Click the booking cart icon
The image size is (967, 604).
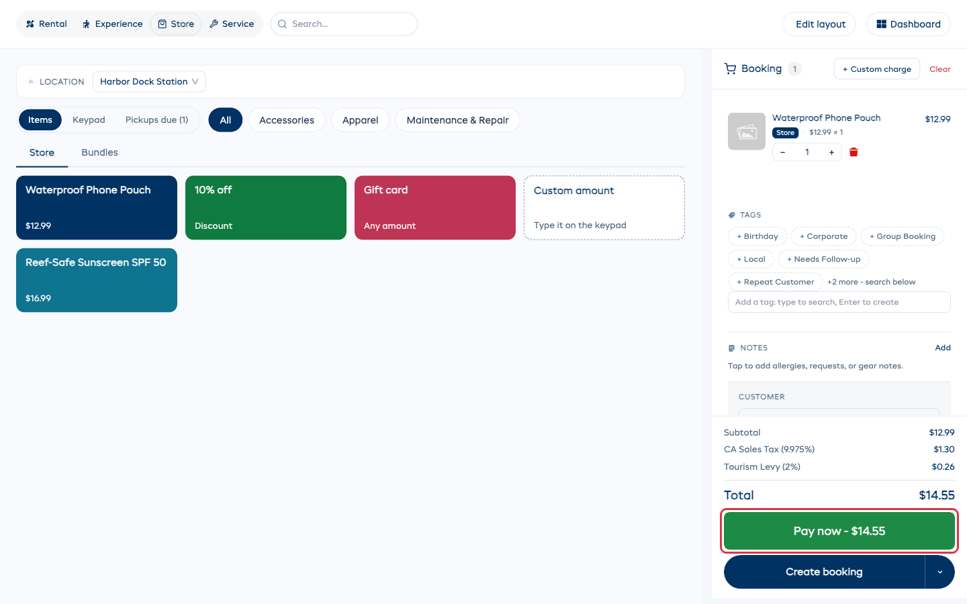pos(730,68)
